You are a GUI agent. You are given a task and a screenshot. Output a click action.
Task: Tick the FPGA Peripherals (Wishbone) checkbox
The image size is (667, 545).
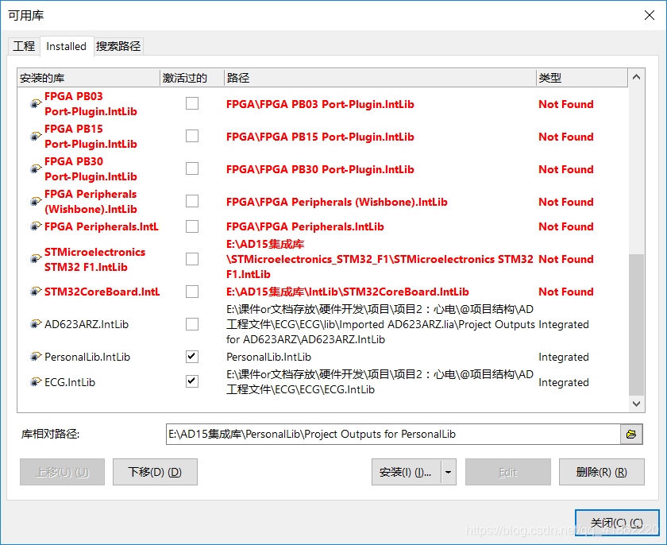(192, 201)
